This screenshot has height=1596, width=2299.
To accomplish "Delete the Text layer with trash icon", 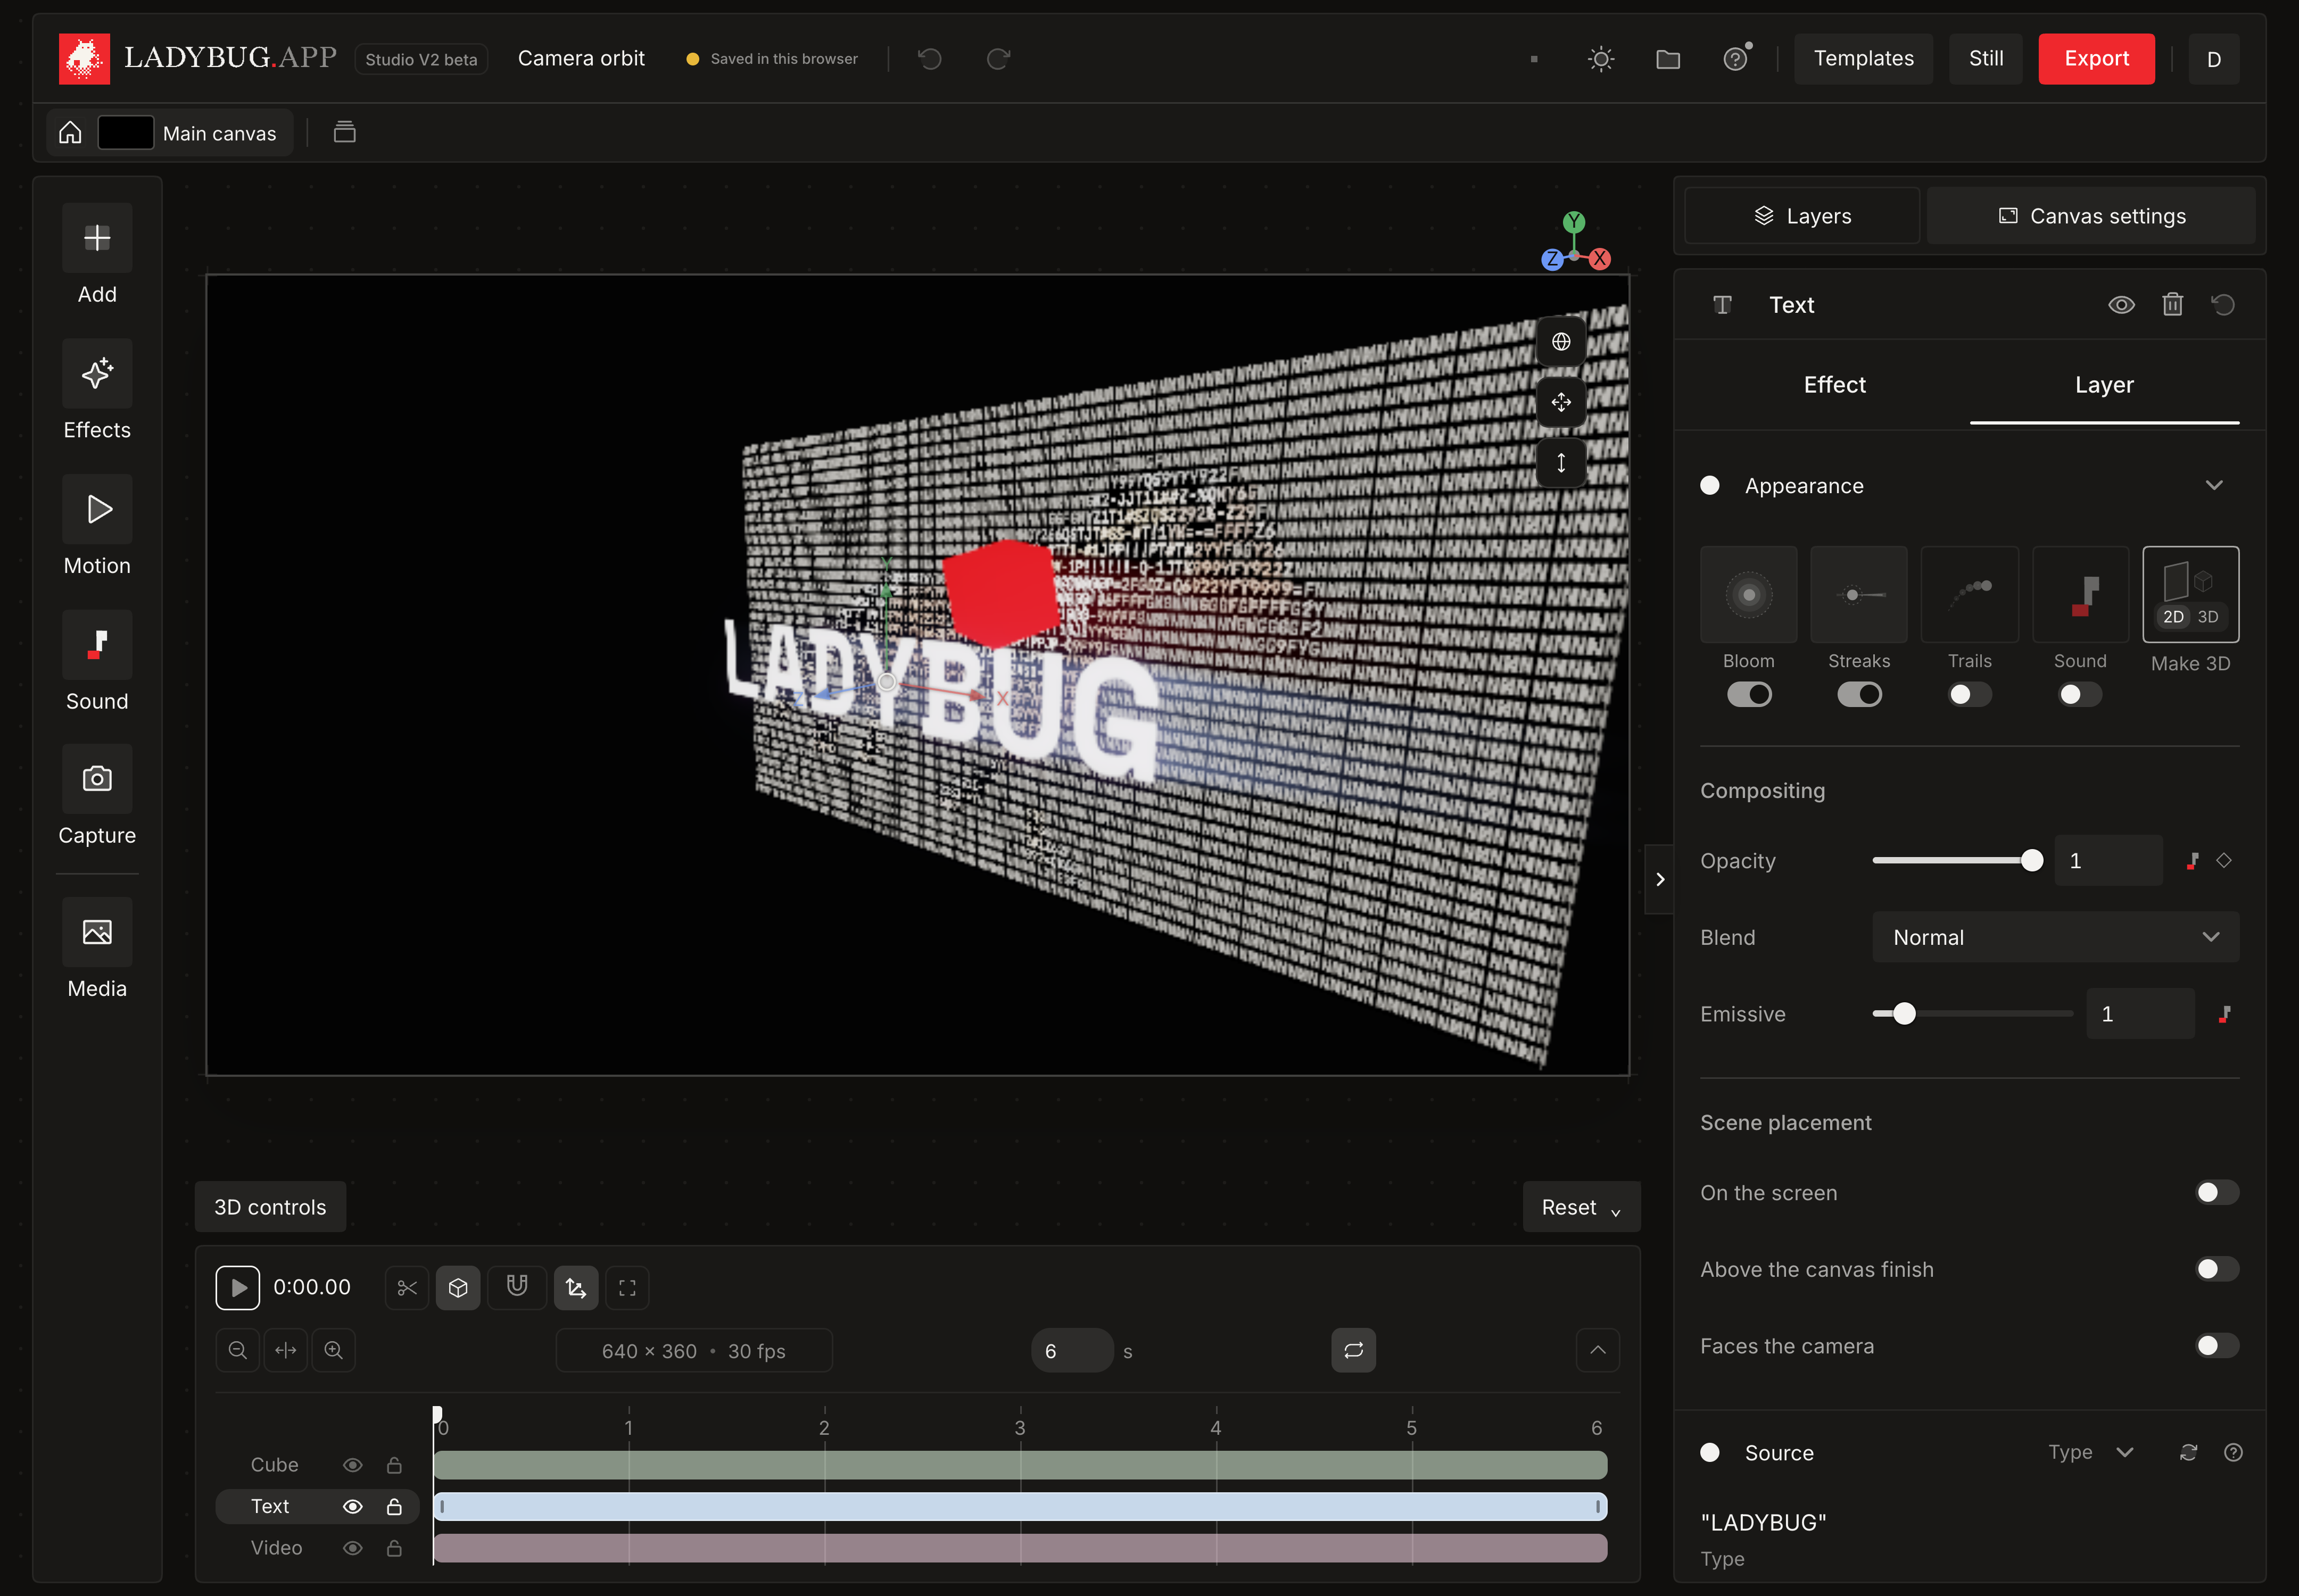I will [x=2172, y=304].
